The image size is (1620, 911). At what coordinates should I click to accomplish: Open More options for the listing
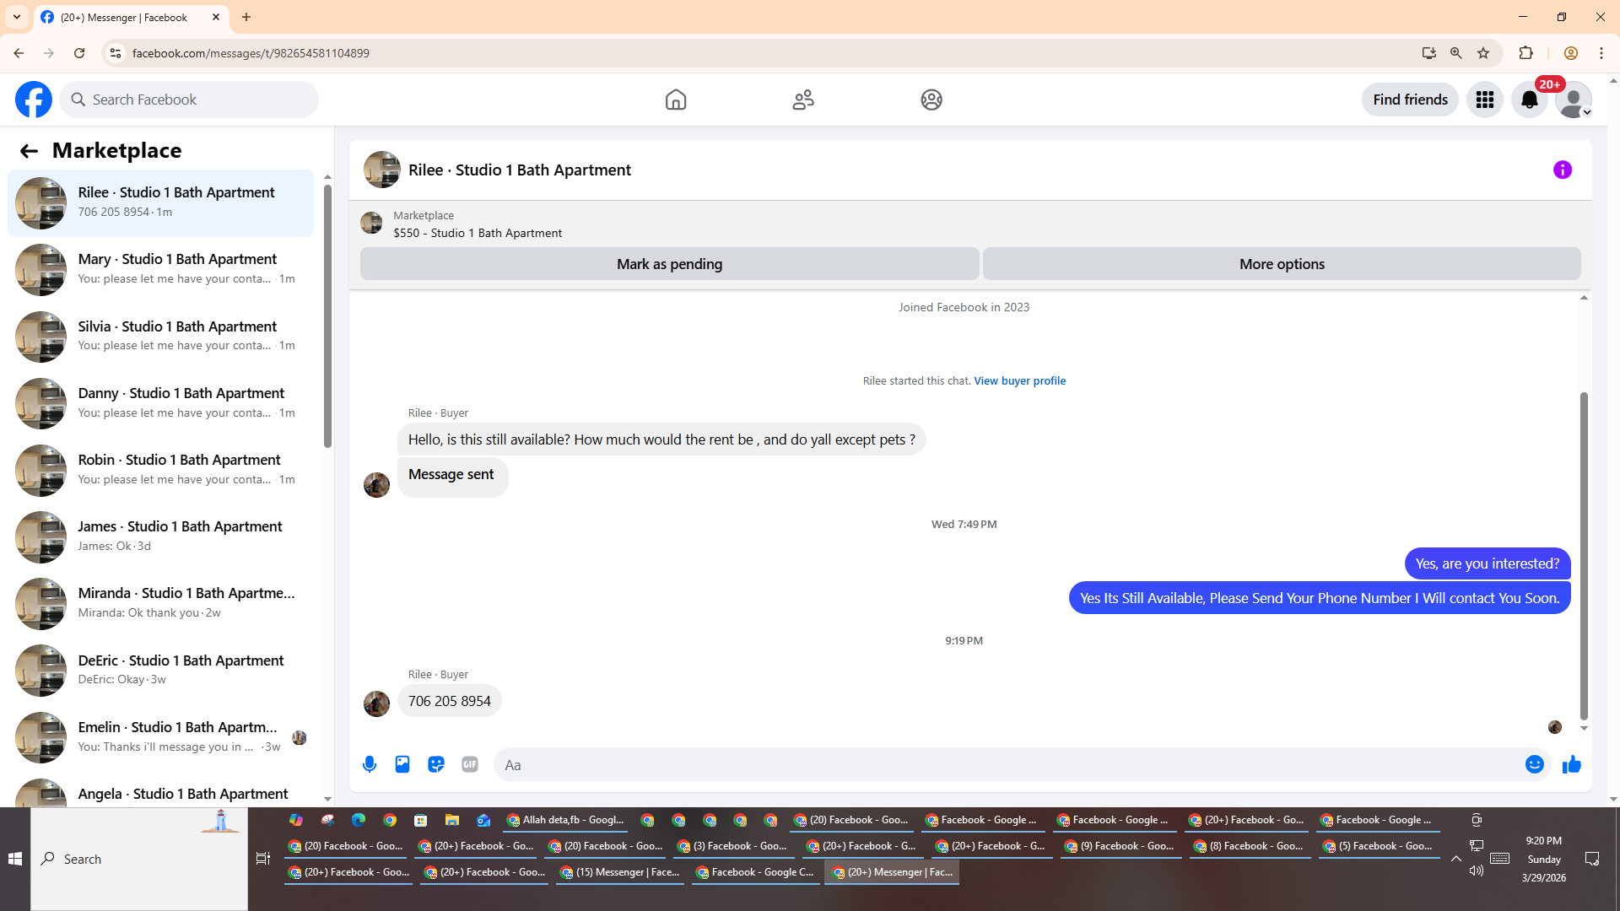[x=1282, y=264]
